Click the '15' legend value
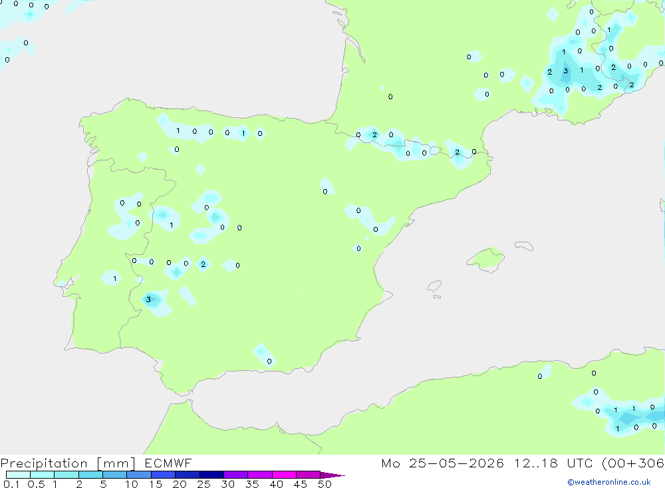 click(x=156, y=484)
